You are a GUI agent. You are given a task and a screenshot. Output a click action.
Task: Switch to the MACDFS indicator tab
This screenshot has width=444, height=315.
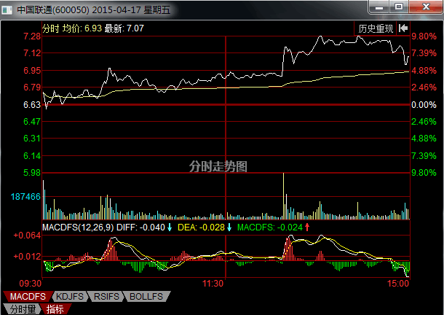pyautogui.click(x=26, y=297)
